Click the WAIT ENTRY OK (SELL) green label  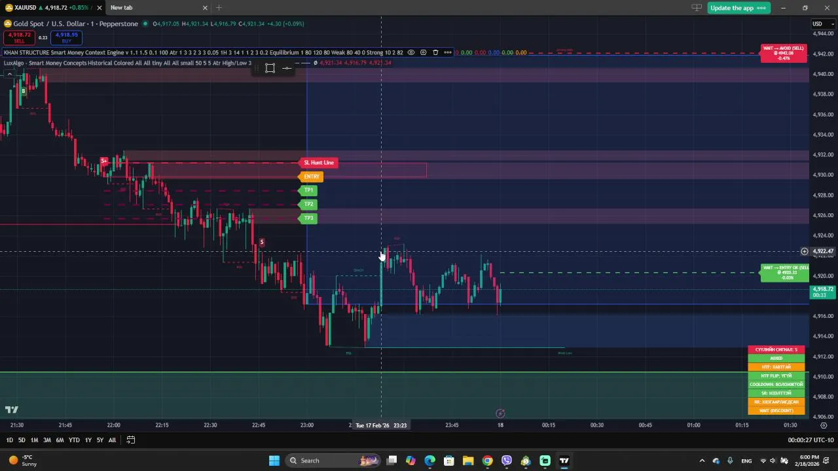click(785, 272)
